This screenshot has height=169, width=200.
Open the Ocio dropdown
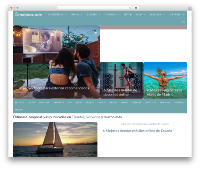[x=140, y=14]
